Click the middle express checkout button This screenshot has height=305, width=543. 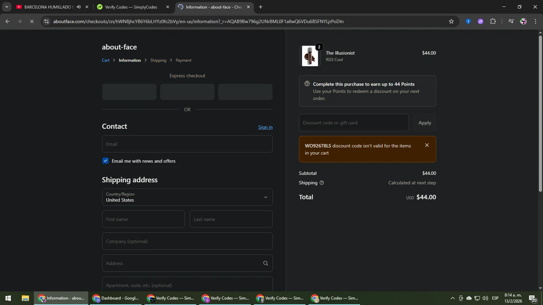tap(187, 92)
